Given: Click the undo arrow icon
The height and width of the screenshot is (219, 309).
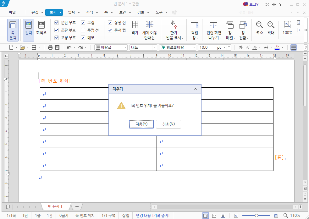Looking at the screenshot, I should tap(69, 47).
